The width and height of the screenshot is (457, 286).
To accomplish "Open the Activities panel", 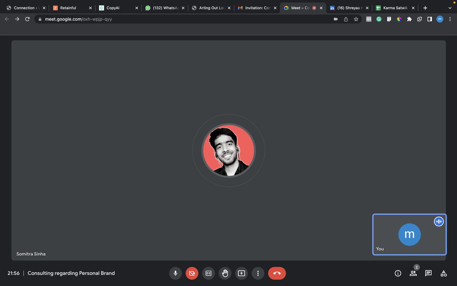I will coord(444,273).
